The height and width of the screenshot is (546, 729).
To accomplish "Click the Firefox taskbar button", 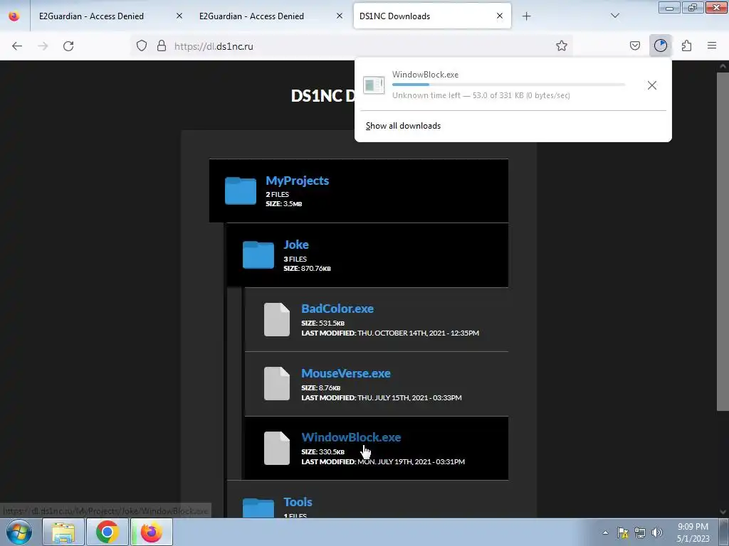I will point(152,532).
